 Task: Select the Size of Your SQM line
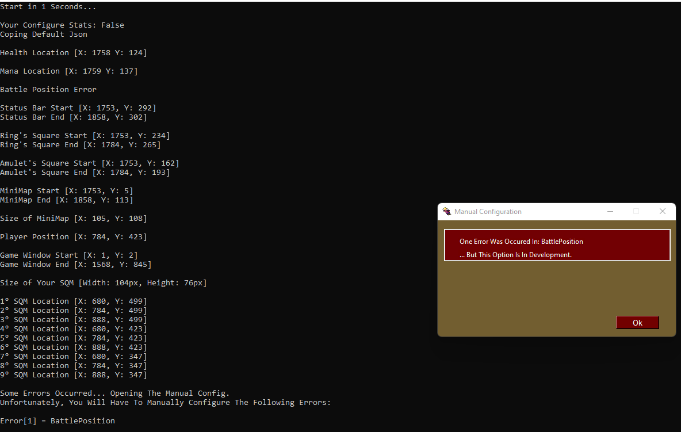(x=104, y=282)
